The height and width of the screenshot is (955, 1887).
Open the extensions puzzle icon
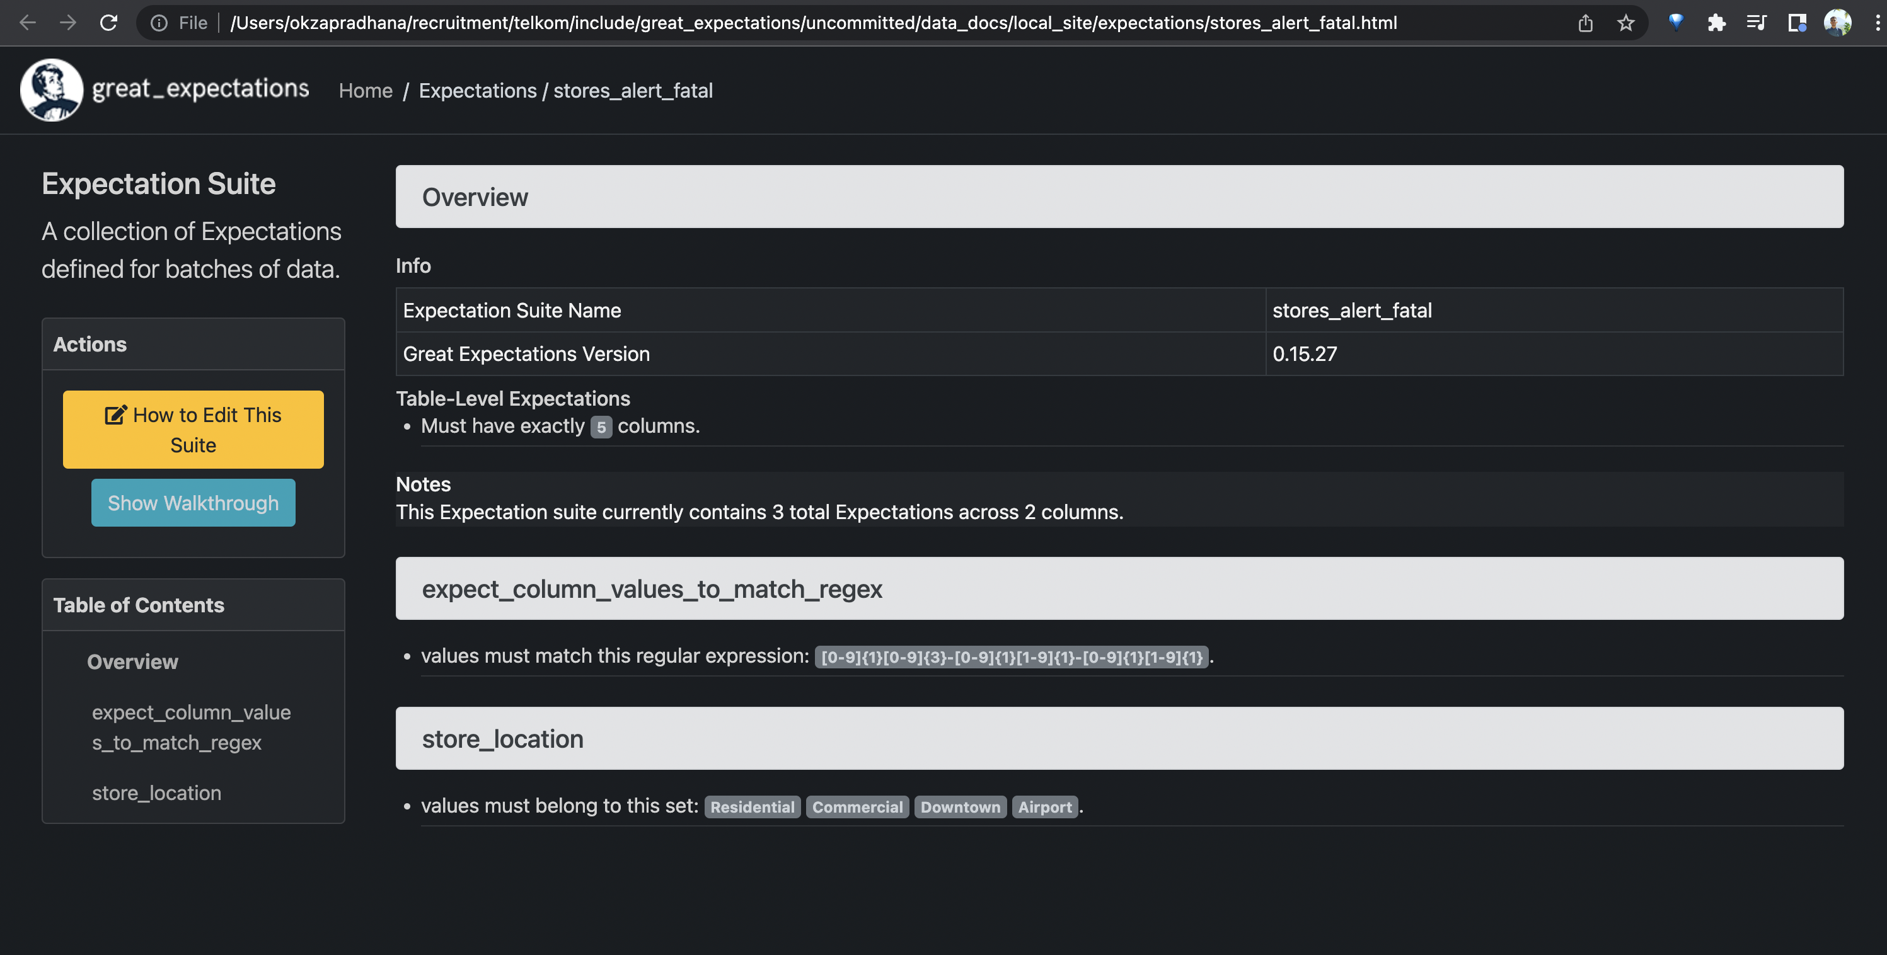coord(1716,23)
